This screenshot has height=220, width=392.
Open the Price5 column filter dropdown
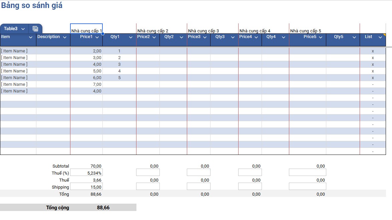pyautogui.click(x=321, y=37)
